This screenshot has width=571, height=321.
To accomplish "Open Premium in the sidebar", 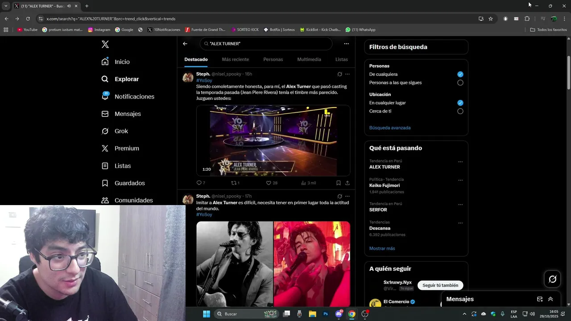I will click(120, 148).
